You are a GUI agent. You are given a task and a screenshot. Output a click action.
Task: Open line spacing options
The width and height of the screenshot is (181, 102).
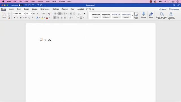70,18
